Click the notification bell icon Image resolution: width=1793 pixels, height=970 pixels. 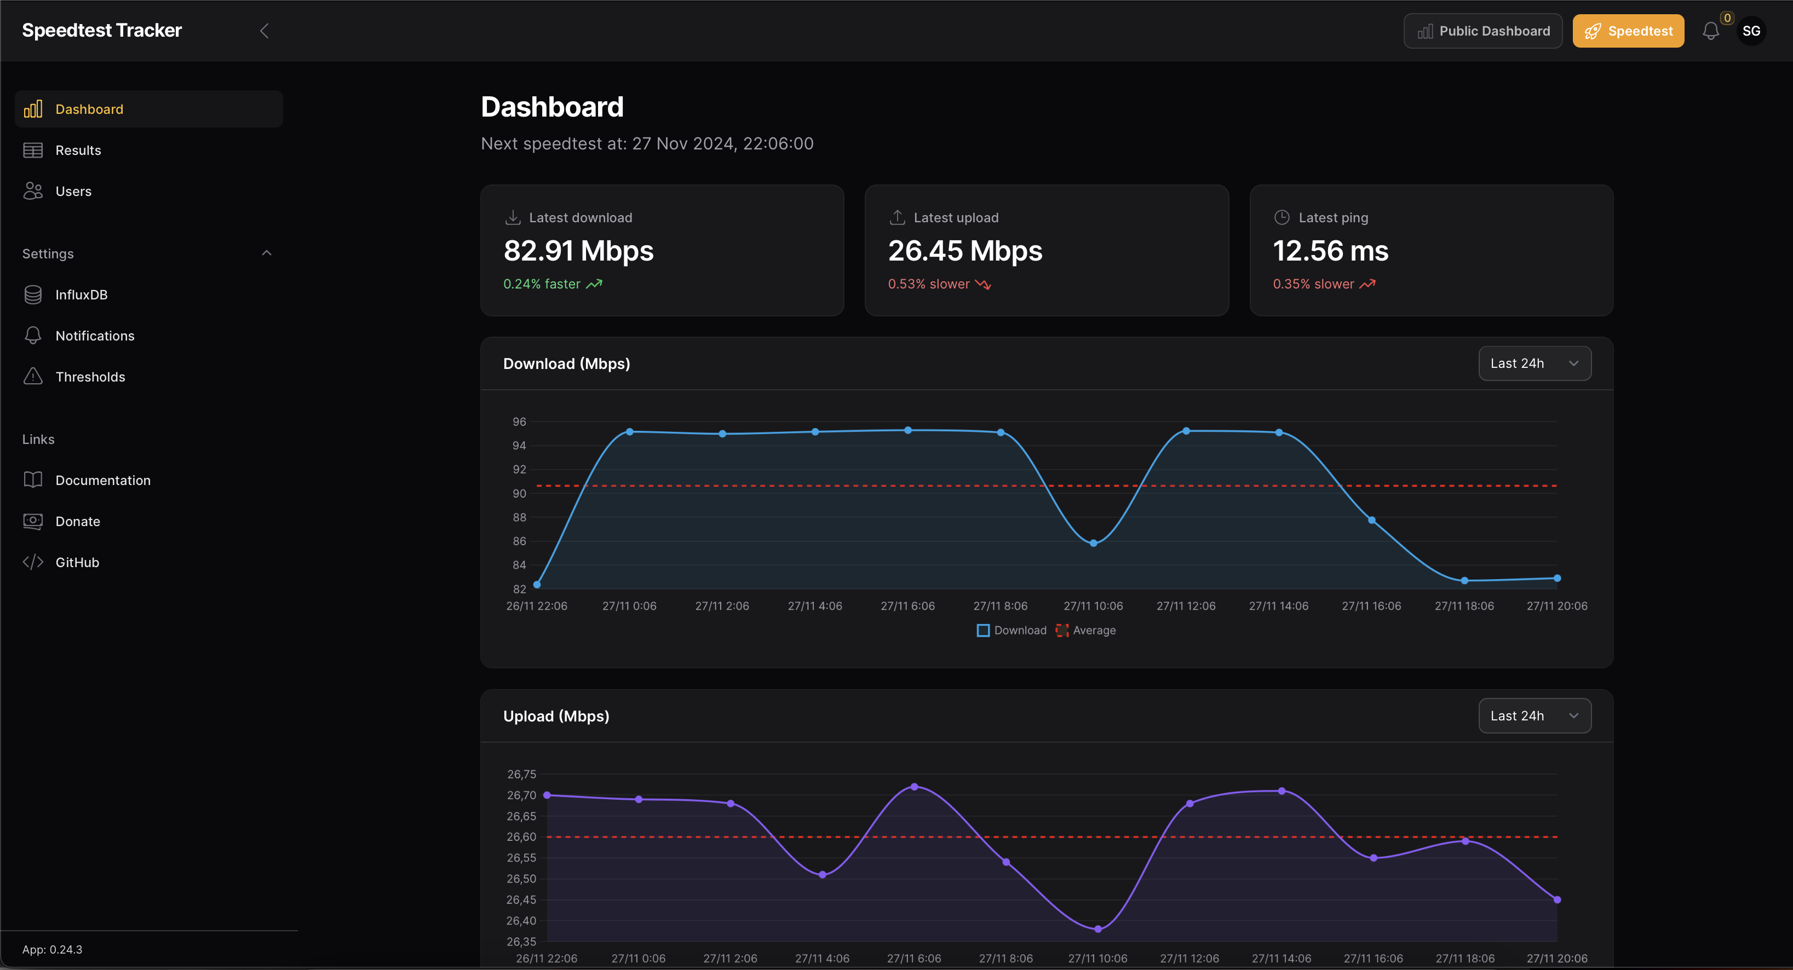pyautogui.click(x=1710, y=31)
